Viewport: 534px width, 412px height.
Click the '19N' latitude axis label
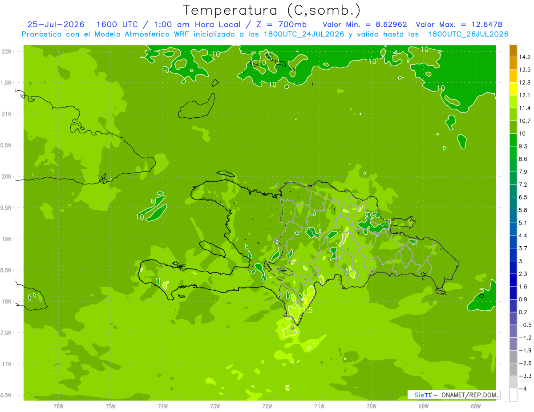[x=7, y=239]
